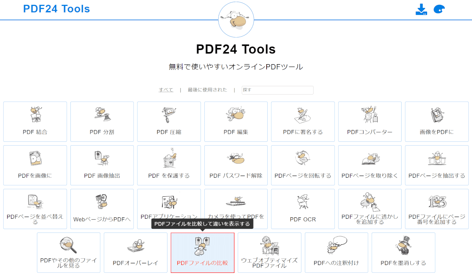Screen dimensions: 472x276
Task: Open the PDF パスワード解除 unlock icon
Action: click(x=236, y=159)
